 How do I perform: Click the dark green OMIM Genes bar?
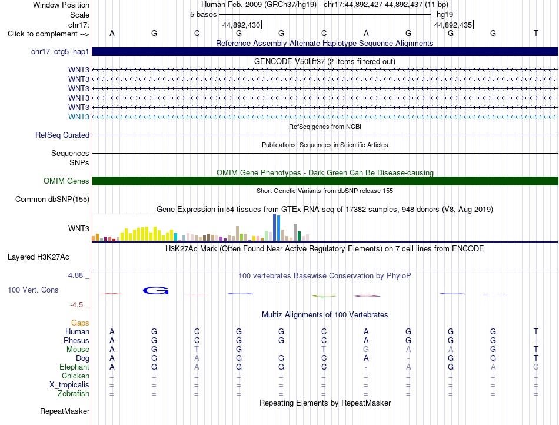pyautogui.click(x=325, y=181)
